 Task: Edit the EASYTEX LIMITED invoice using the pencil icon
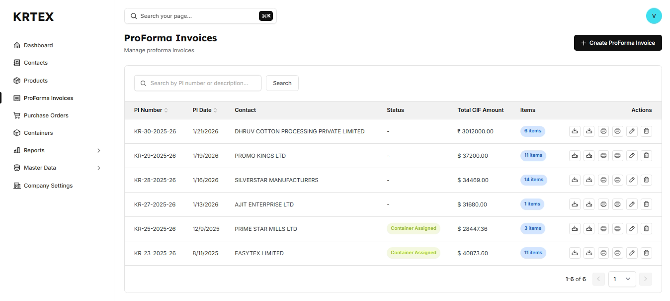(x=632, y=253)
